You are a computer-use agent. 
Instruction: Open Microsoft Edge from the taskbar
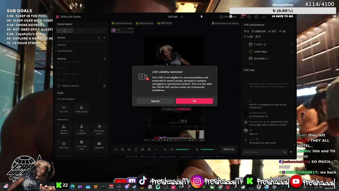tap(72, 187)
